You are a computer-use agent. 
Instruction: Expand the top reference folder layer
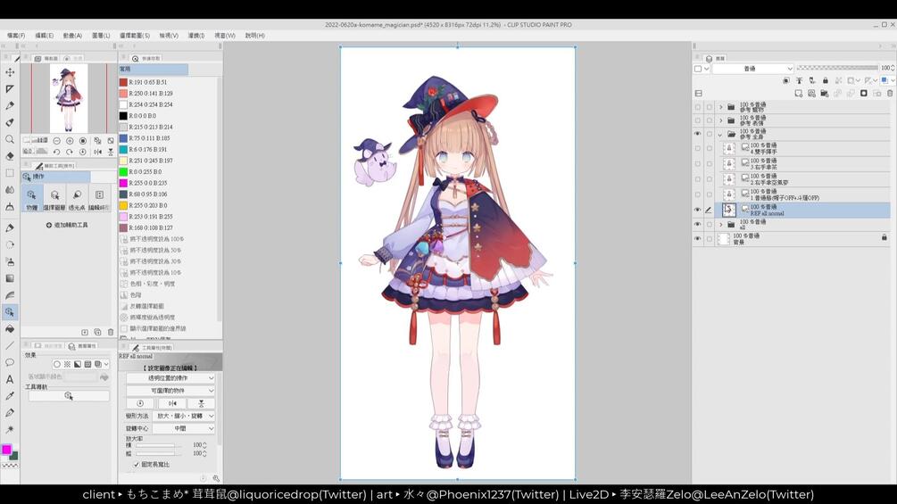pos(721,107)
